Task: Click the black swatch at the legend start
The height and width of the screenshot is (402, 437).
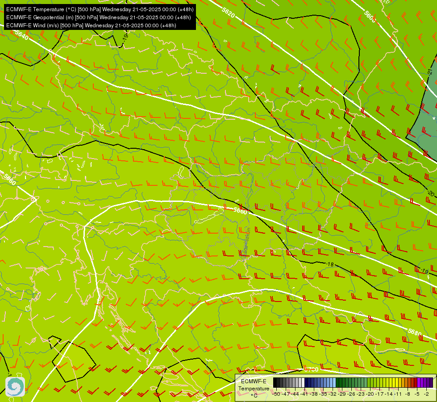Action: click(275, 383)
